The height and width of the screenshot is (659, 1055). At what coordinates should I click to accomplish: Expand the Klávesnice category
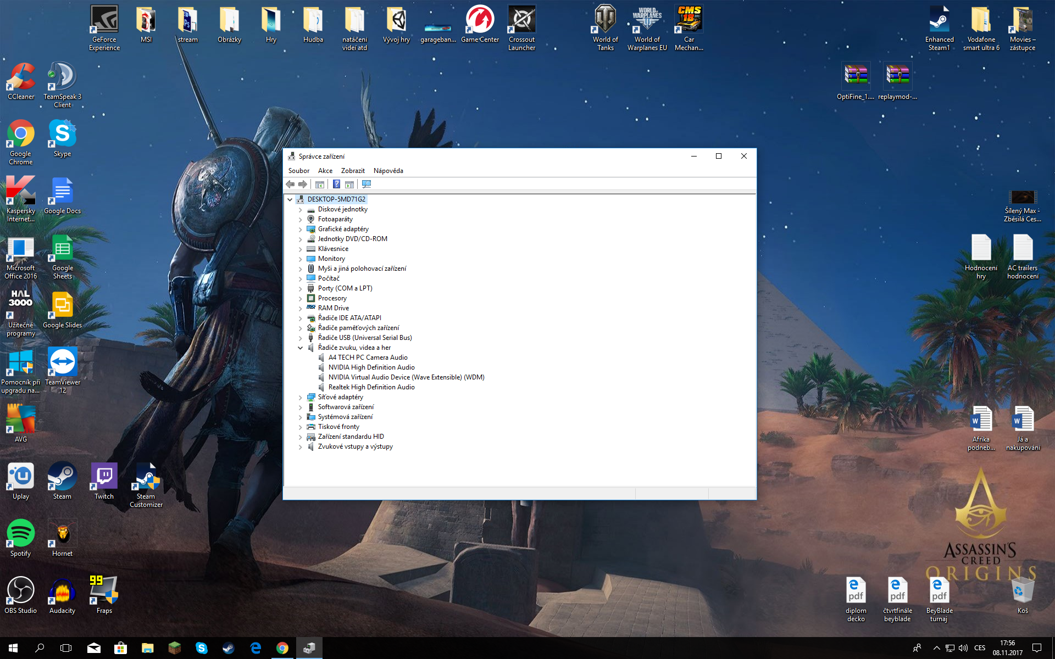pyautogui.click(x=301, y=249)
